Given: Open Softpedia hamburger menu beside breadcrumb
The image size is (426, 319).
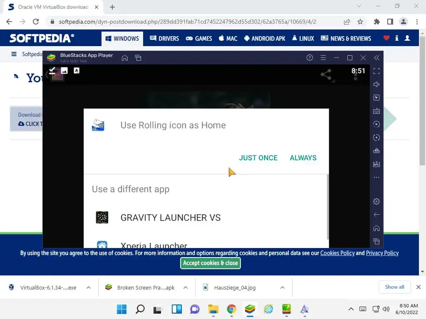Looking at the screenshot, I should pyautogui.click(x=14, y=54).
